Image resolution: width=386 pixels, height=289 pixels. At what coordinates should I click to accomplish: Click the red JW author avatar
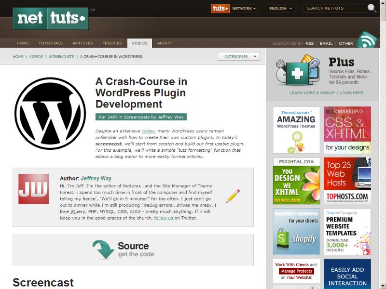pyautogui.click(x=33, y=189)
